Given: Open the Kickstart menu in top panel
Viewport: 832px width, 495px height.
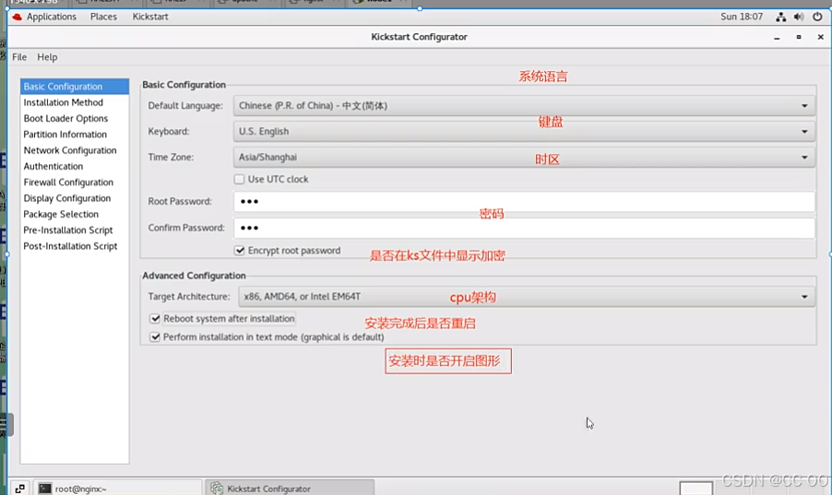Looking at the screenshot, I should coord(150,17).
